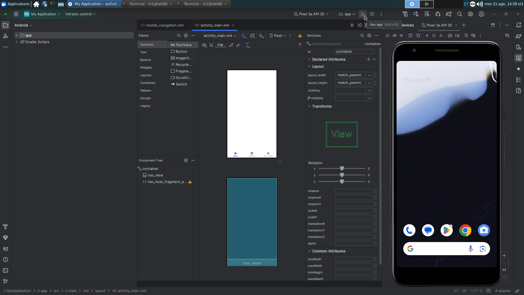Viewport: 524px width, 295px height.
Task: Click the Run 'app' button
Action: pos(363,14)
